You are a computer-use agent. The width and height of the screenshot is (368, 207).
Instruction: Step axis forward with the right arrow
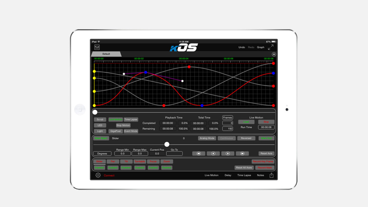(228, 154)
